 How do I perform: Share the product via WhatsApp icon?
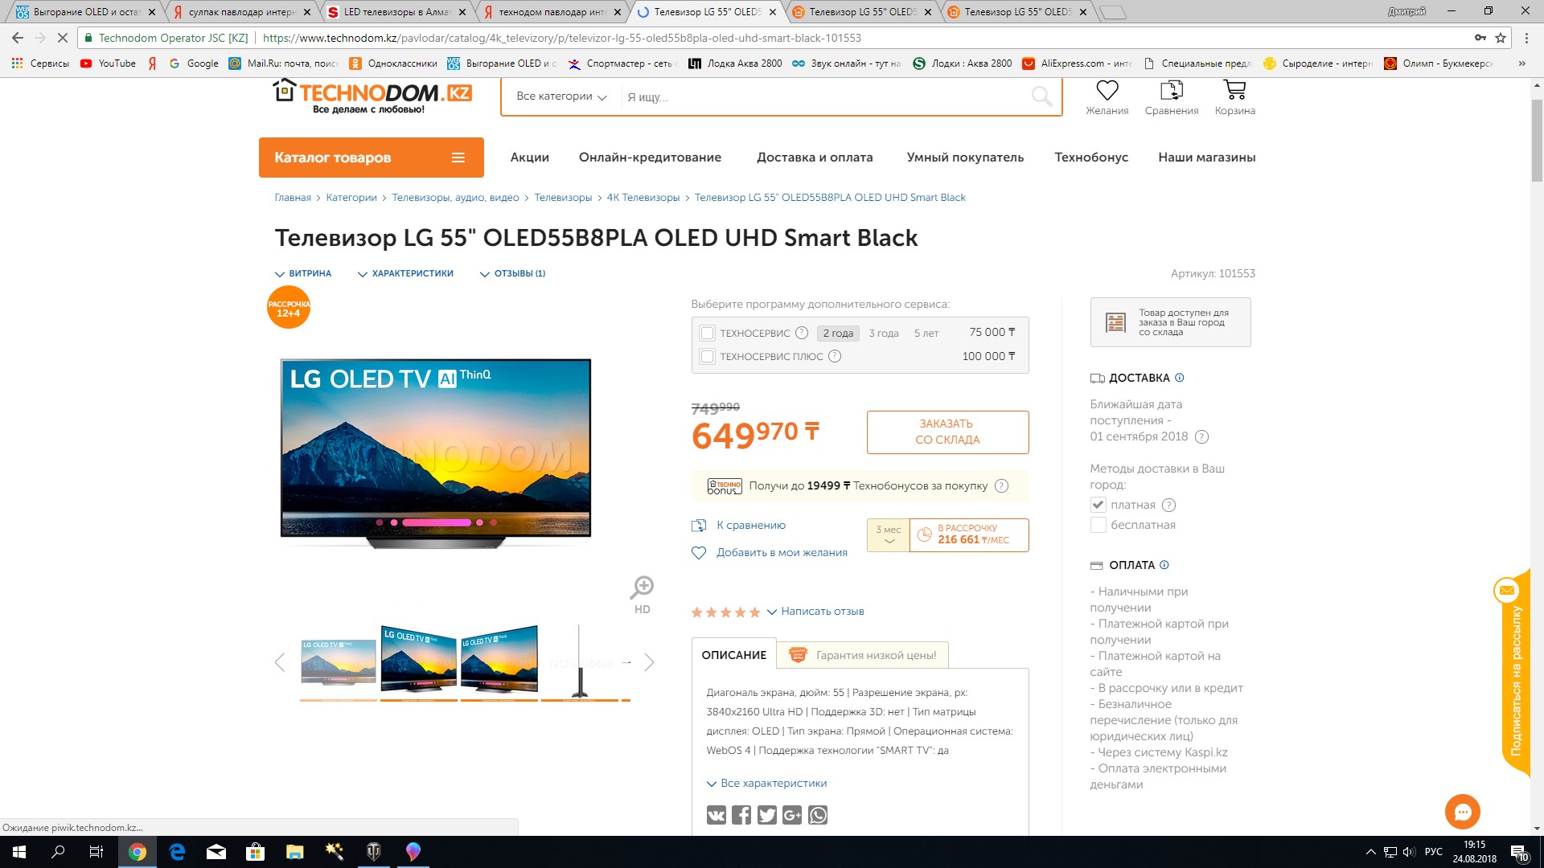click(818, 815)
